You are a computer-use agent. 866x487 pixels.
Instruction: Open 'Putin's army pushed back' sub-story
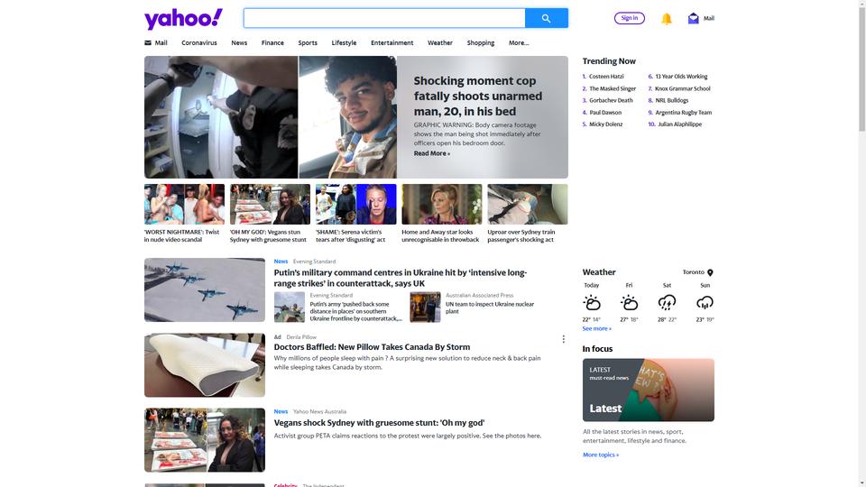[355, 311]
